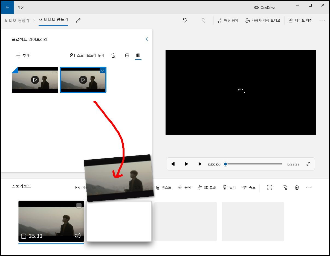This screenshot has height=256, width=330.
Task: Play the second library clip thumbnail
Action: (83, 80)
